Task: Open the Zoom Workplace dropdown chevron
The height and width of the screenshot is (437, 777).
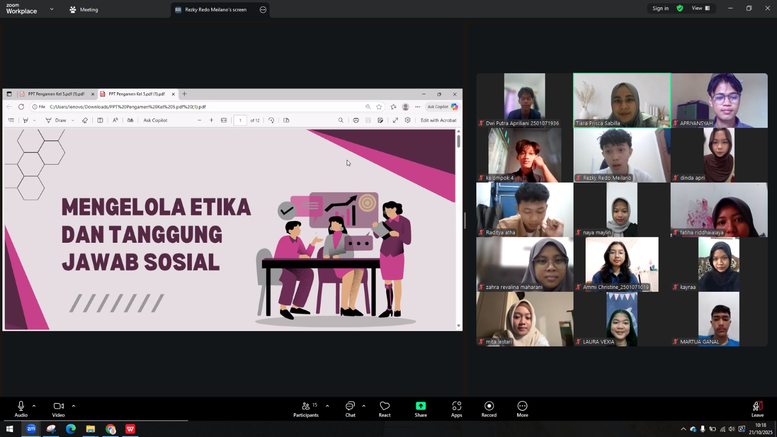Action: point(52,9)
